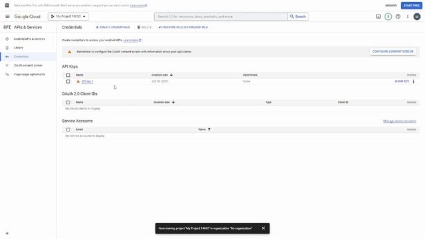This screenshot has height=239, width=425.
Task: Click OAuth clients Type column header
Action: point(268,102)
